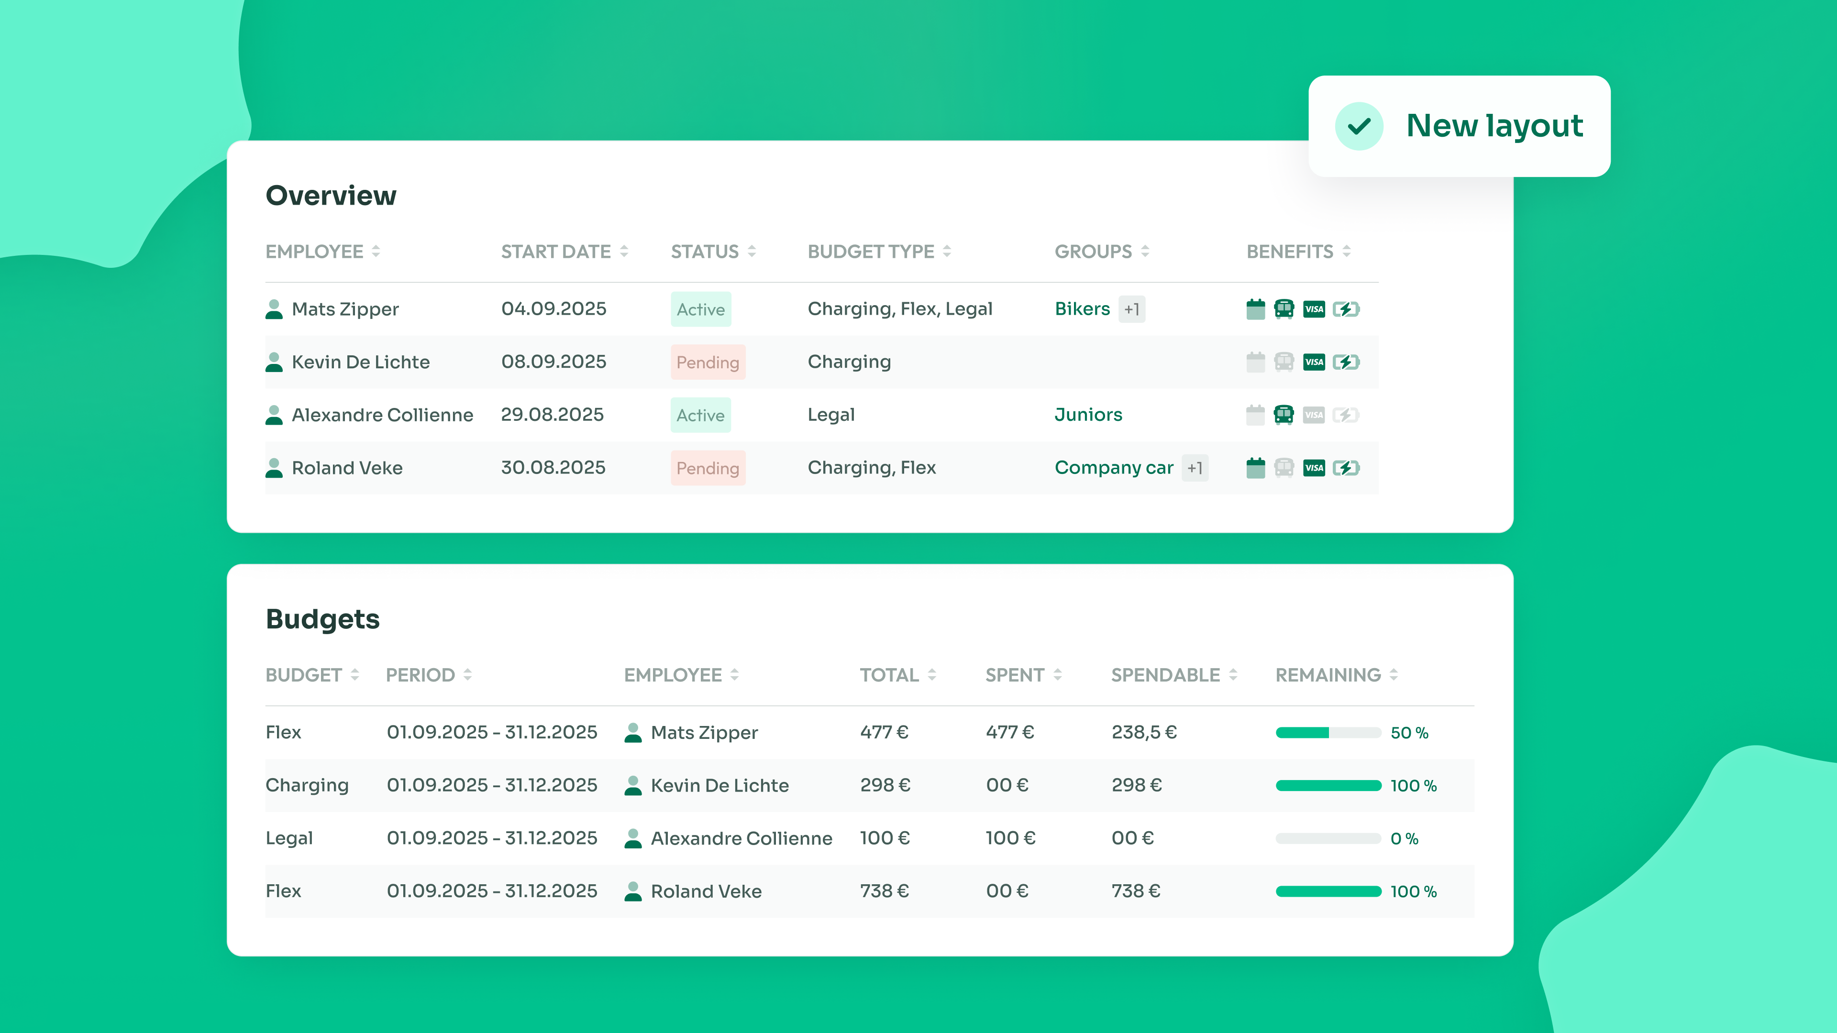Click the New layout checkmark icon
This screenshot has width=1837, height=1033.
click(1359, 126)
